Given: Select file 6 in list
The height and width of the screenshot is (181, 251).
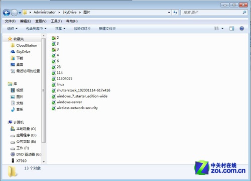Looking at the screenshot, I should point(58,61).
